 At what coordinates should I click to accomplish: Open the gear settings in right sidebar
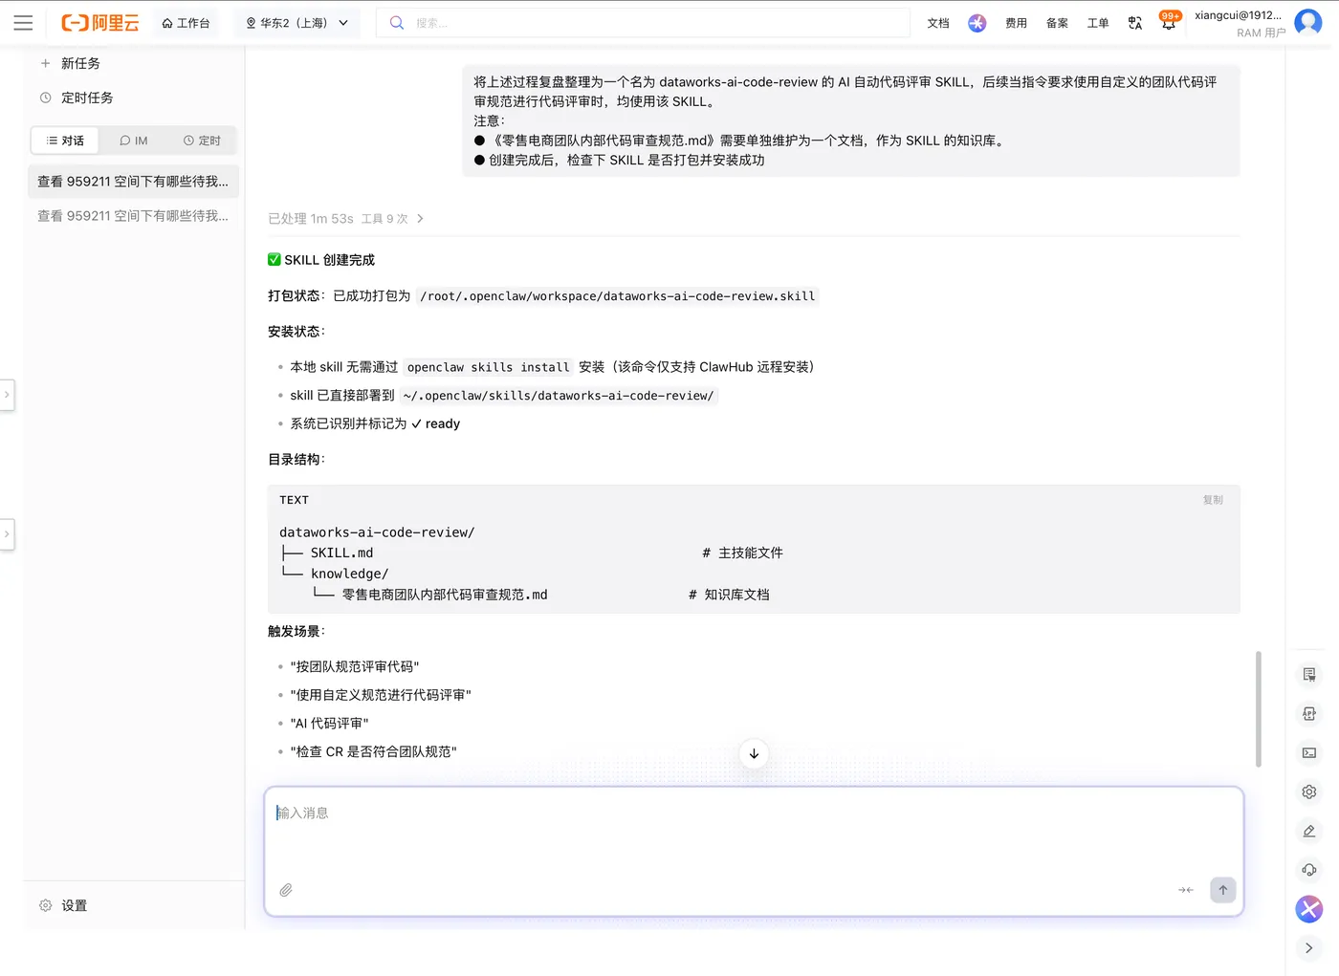[1309, 792]
